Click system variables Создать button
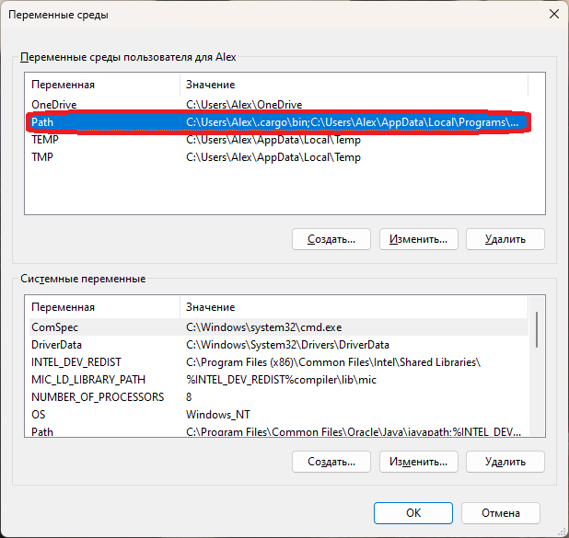The width and height of the screenshot is (569, 538). (x=331, y=462)
